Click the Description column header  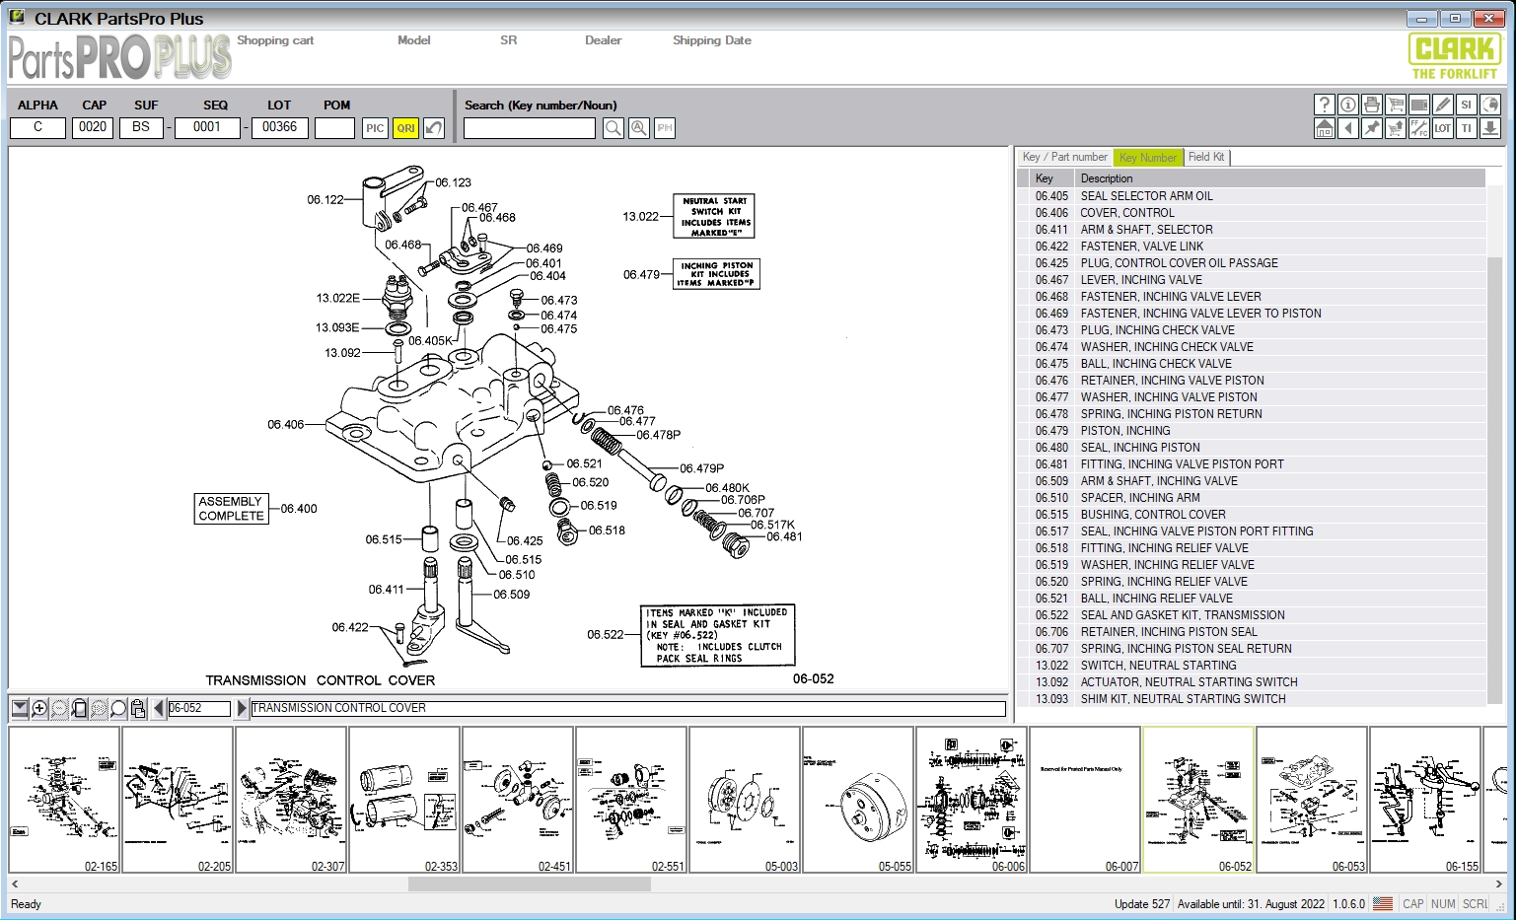[x=1281, y=178]
